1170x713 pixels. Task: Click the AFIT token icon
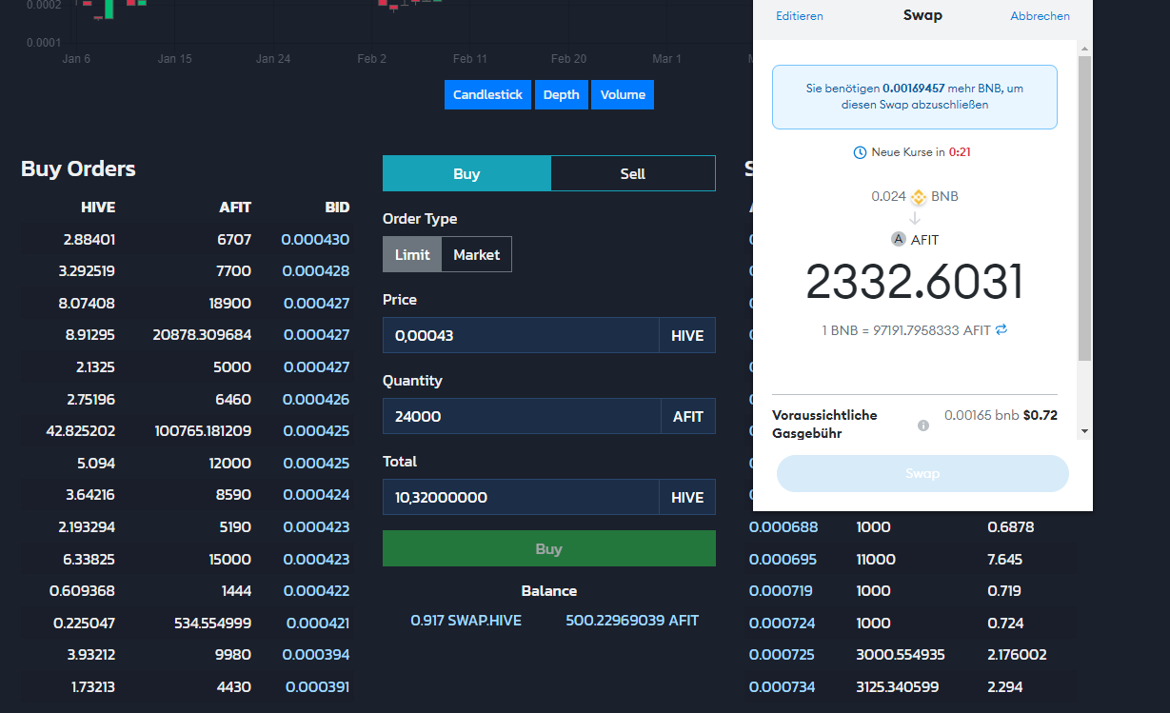tap(898, 239)
